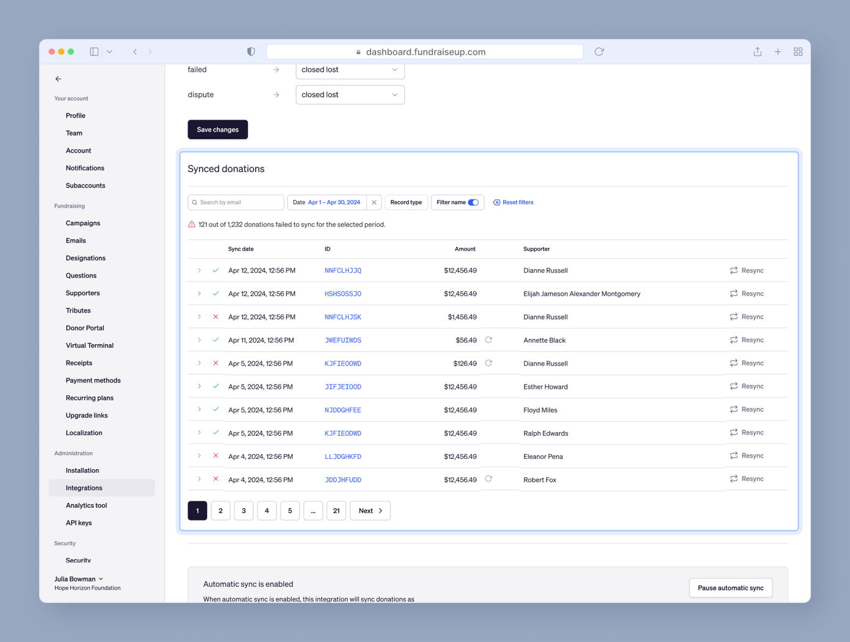Go to API keys in the sidebar

(x=79, y=523)
